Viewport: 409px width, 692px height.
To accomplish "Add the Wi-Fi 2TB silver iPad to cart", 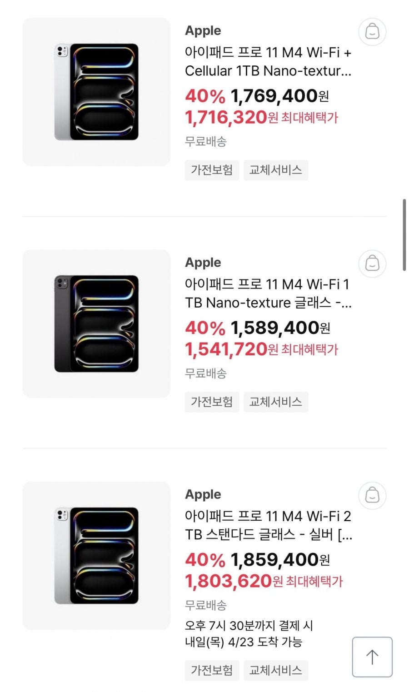I will (372, 495).
